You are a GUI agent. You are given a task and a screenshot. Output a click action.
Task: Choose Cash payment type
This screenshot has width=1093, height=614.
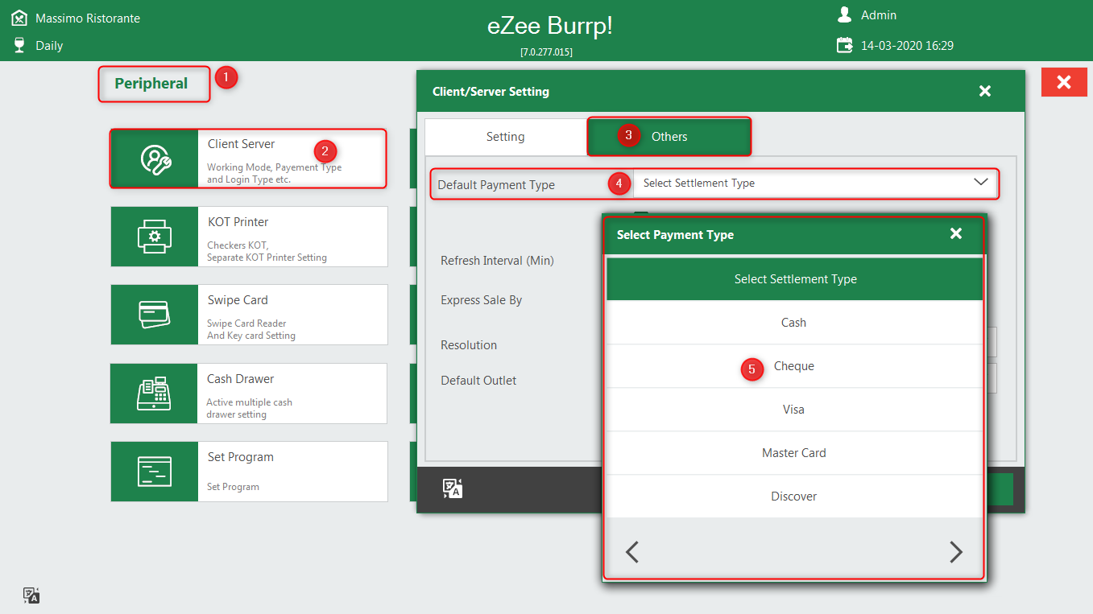tap(795, 323)
